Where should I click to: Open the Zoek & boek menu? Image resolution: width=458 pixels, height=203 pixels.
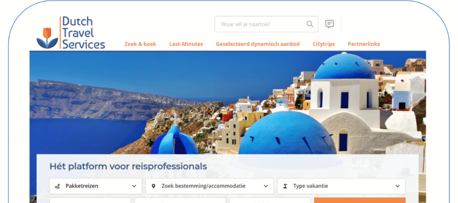[140, 44]
